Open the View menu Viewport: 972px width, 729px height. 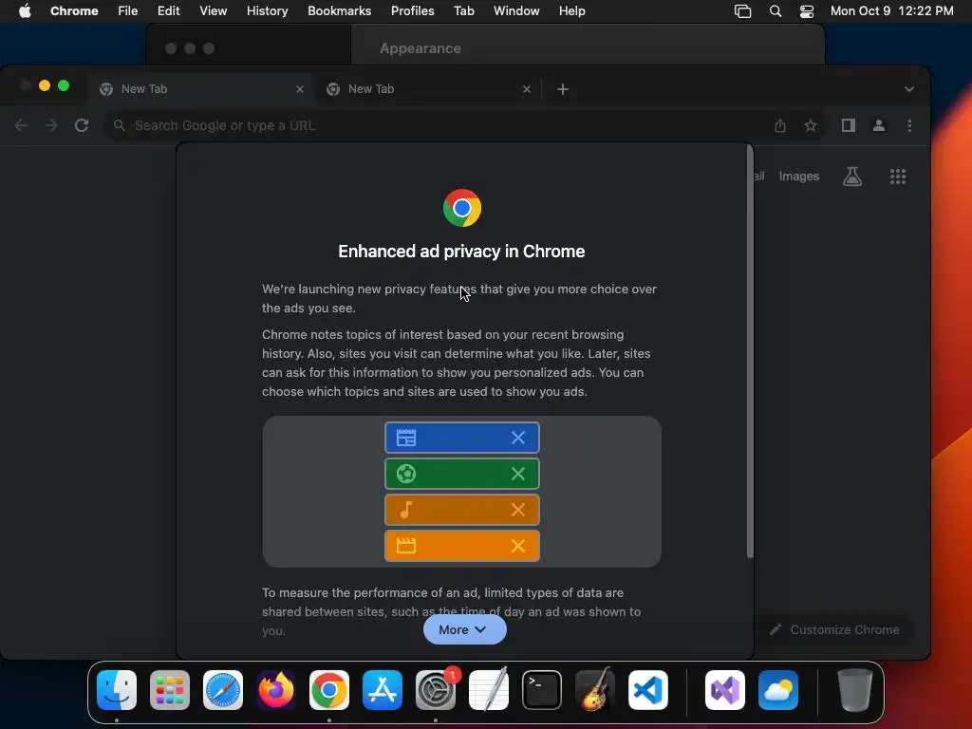(x=214, y=11)
